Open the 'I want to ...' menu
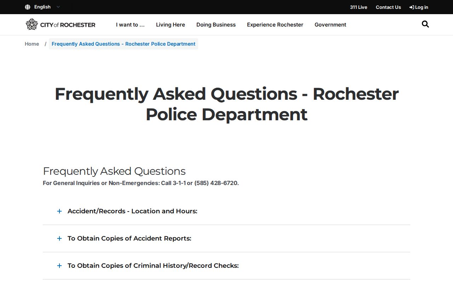 click(x=130, y=25)
